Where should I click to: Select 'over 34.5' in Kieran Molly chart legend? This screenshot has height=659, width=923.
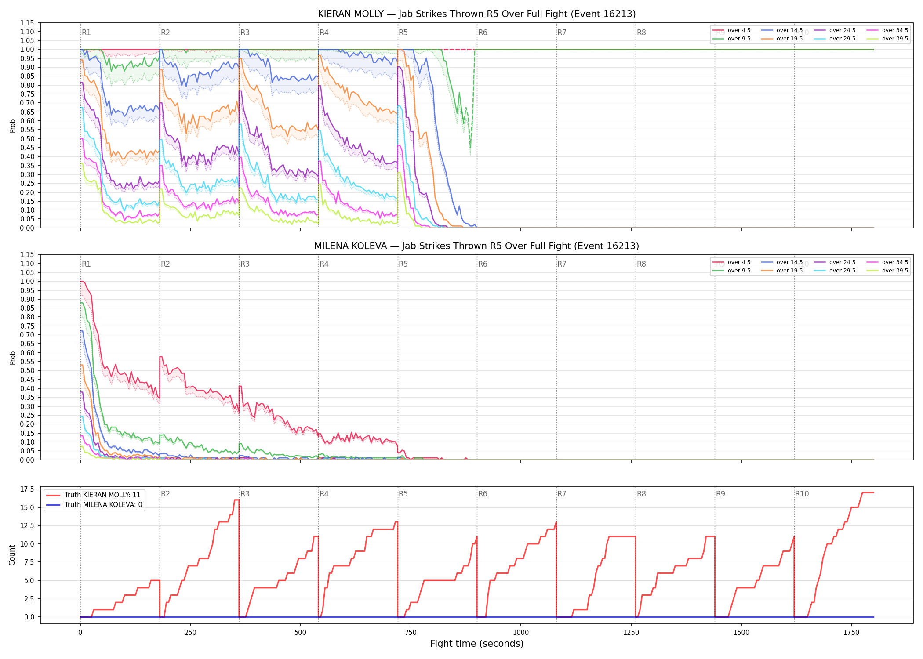click(x=887, y=30)
